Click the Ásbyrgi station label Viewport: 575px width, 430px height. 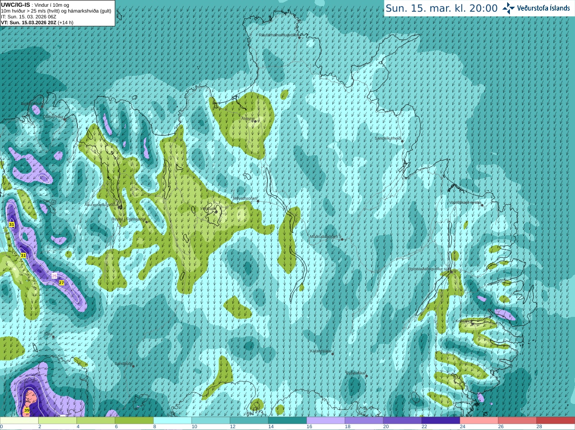tap(247, 118)
